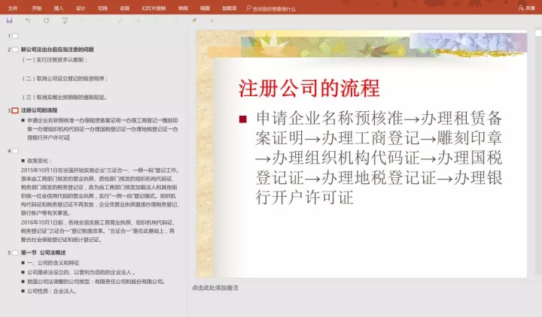Click outline title 注册公司的流程
Image resolution: width=542 pixels, height=317 pixels.
click(x=39, y=110)
